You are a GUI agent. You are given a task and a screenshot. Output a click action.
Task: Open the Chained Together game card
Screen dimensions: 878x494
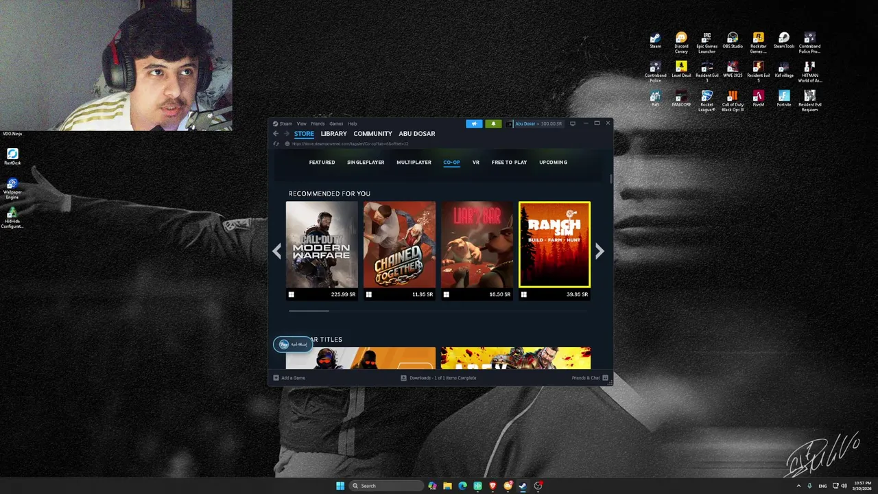pyautogui.click(x=399, y=250)
